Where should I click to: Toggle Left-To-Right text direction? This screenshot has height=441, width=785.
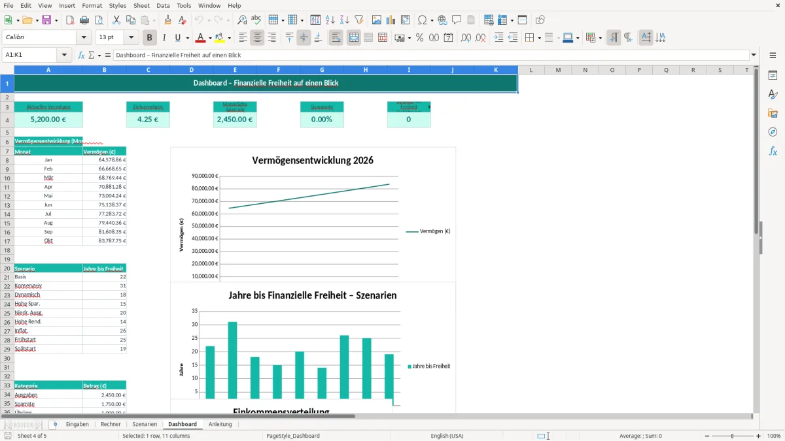[614, 38]
